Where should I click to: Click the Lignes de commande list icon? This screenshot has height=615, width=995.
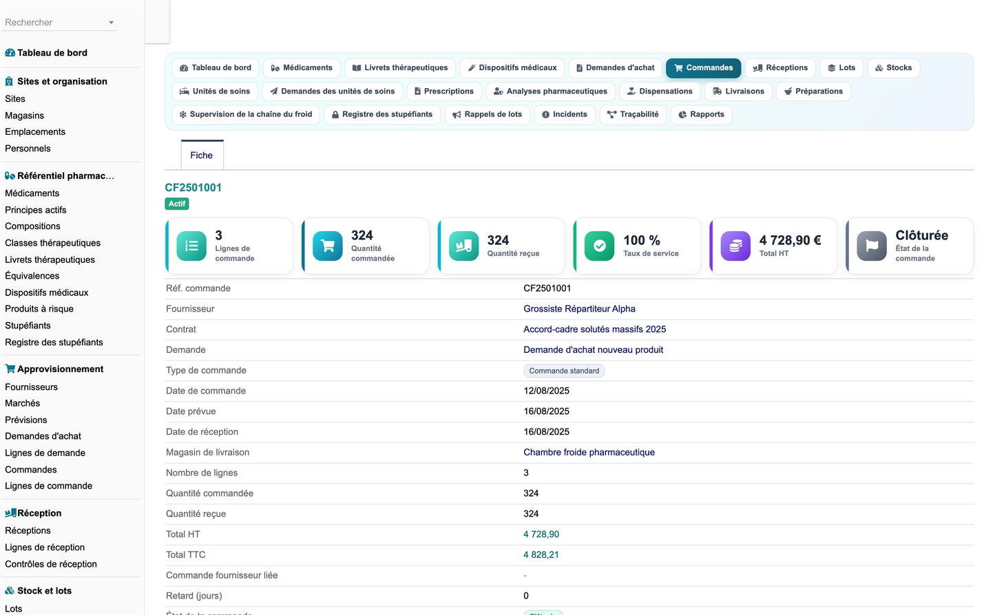(191, 246)
